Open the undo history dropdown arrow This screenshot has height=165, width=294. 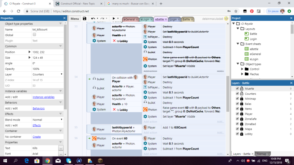[97, 19]
